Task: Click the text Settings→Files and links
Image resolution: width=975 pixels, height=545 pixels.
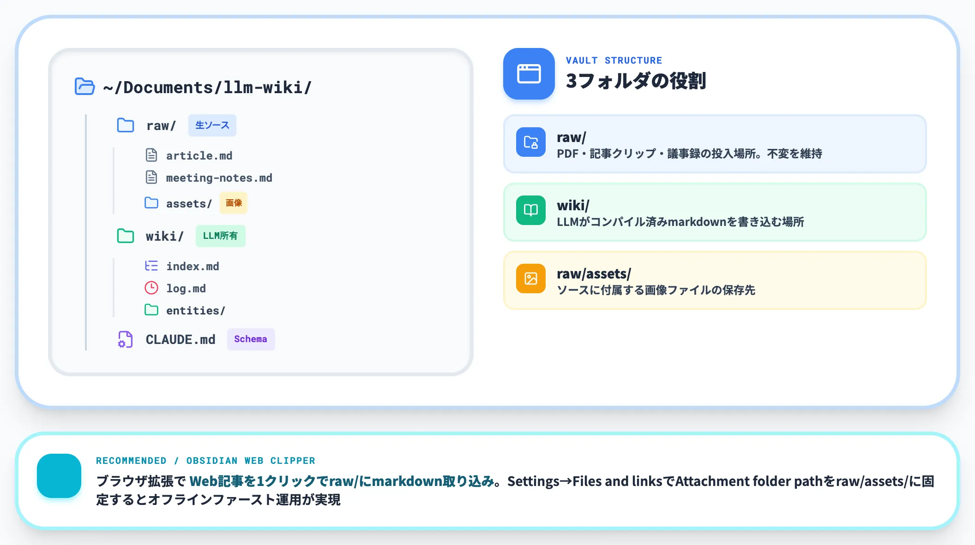Action: tap(585, 481)
